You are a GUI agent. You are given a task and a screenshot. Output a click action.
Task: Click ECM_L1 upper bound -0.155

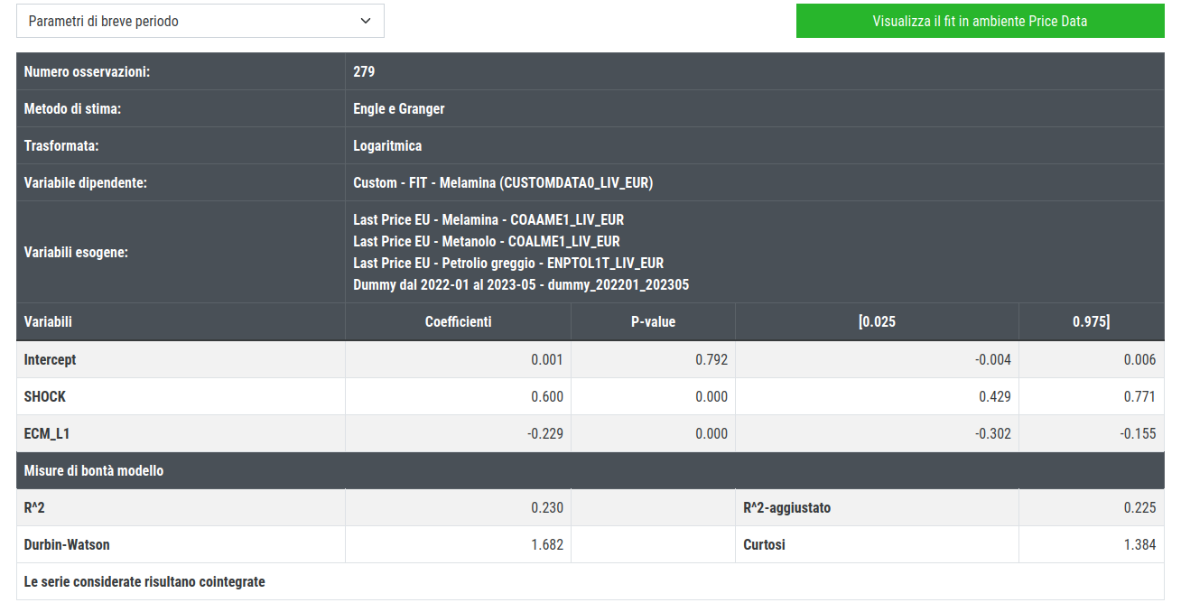coord(1138,433)
